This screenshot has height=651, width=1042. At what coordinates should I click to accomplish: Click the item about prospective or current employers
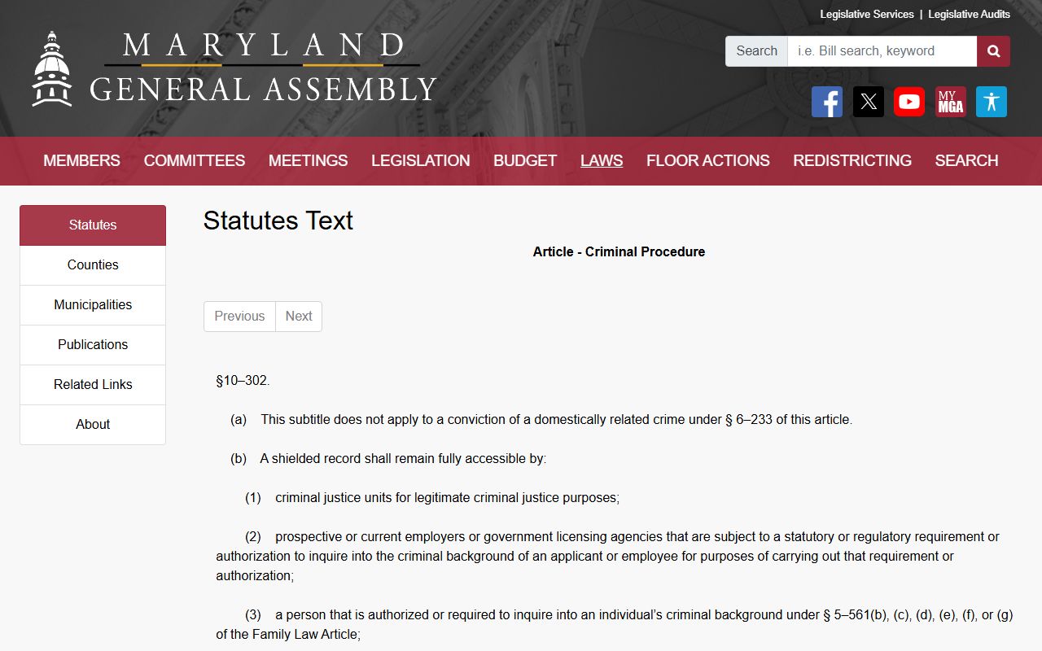607,557
